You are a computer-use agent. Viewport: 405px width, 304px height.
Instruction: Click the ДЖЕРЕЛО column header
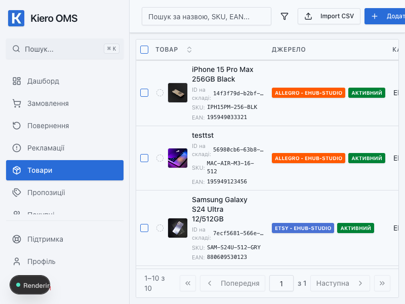click(x=289, y=50)
